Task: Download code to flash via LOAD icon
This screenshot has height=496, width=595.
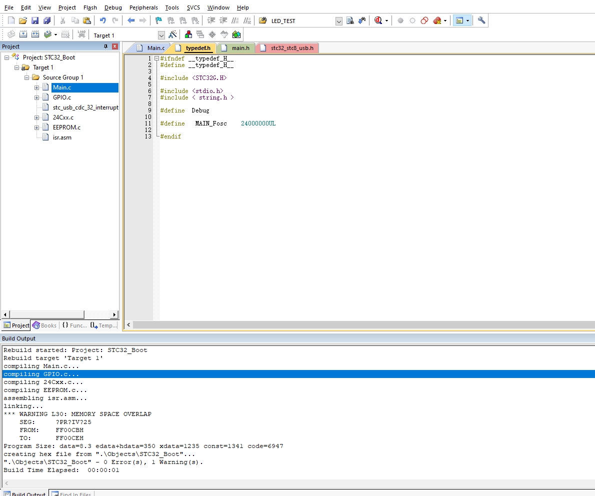Action: [x=81, y=34]
